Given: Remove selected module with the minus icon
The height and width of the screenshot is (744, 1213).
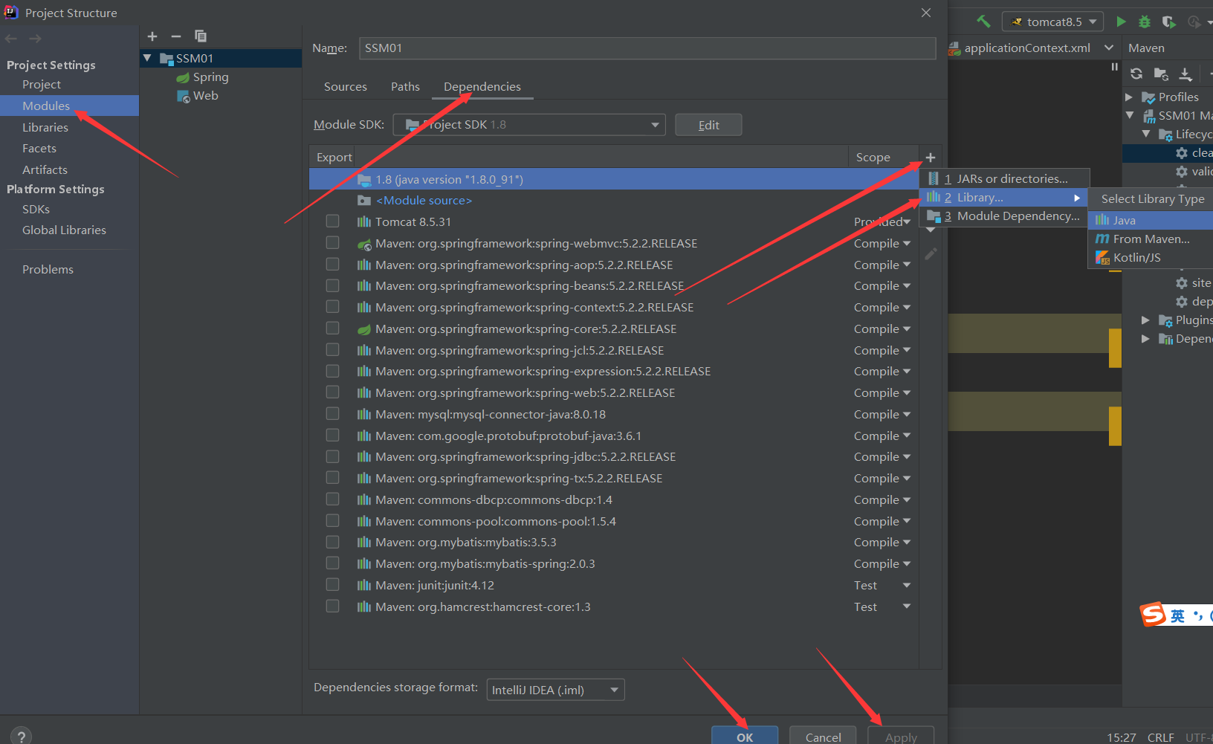Looking at the screenshot, I should coord(176,36).
